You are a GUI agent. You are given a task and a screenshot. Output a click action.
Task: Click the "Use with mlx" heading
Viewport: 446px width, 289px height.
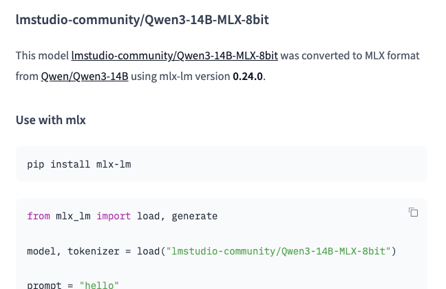click(x=51, y=120)
